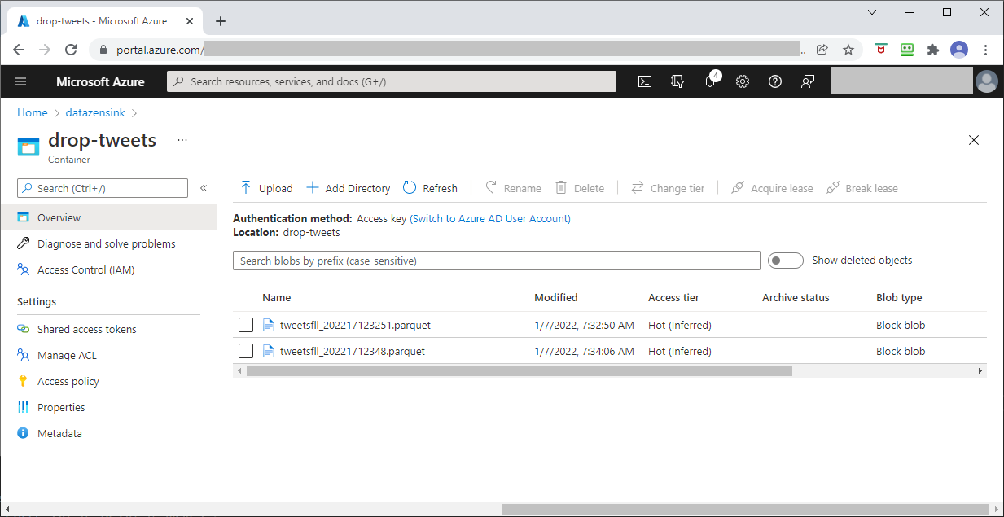Open the more options ellipsis beside drop-tweets
The image size is (1004, 517).
click(182, 140)
